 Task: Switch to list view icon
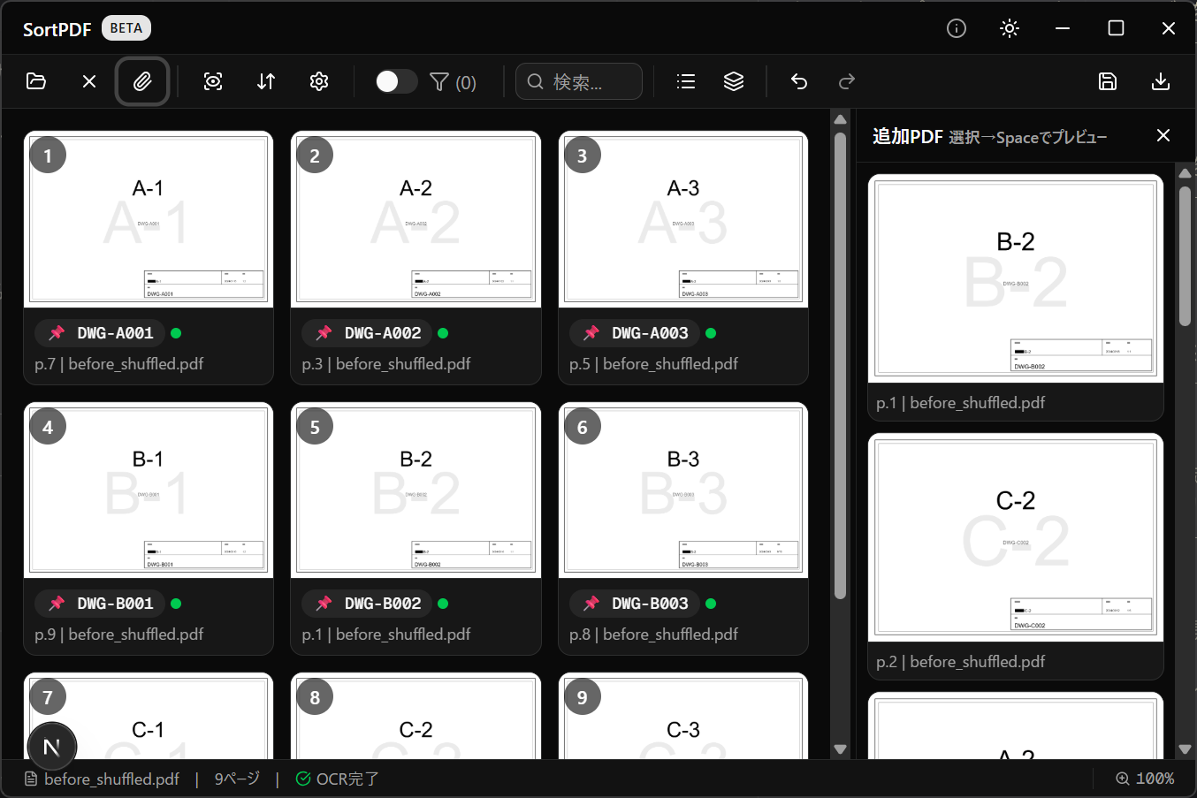coord(686,81)
